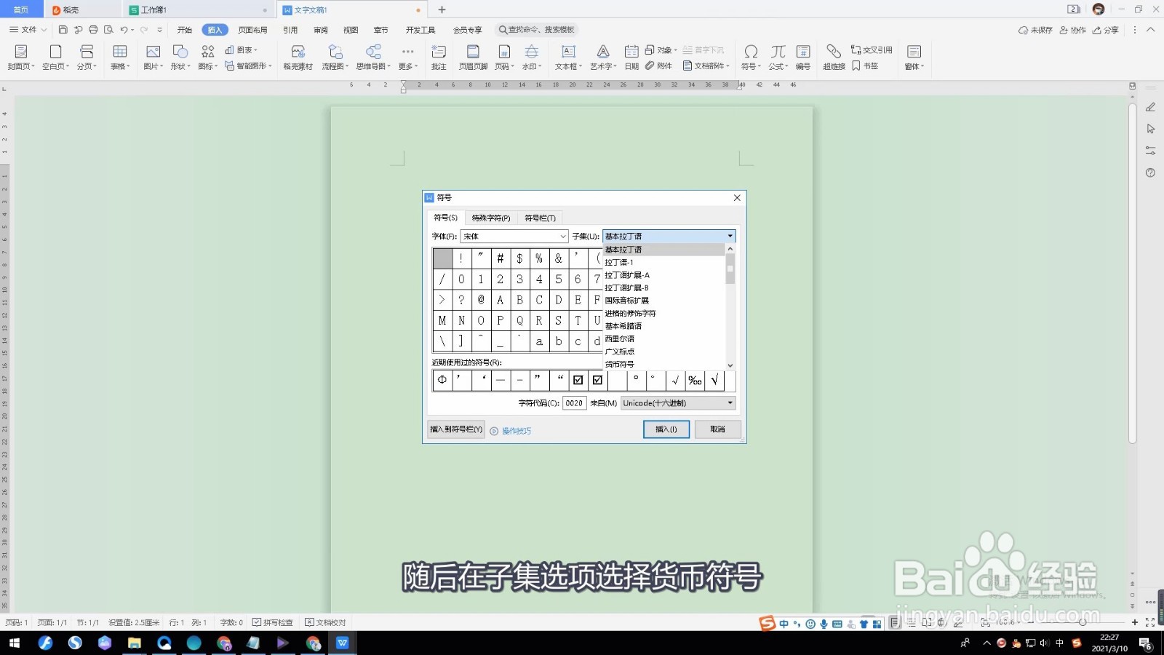Insert a blank page (空白页)
This screenshot has width=1164, height=655.
point(55,57)
